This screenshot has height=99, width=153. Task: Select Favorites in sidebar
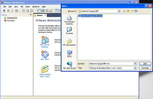click(11, 21)
